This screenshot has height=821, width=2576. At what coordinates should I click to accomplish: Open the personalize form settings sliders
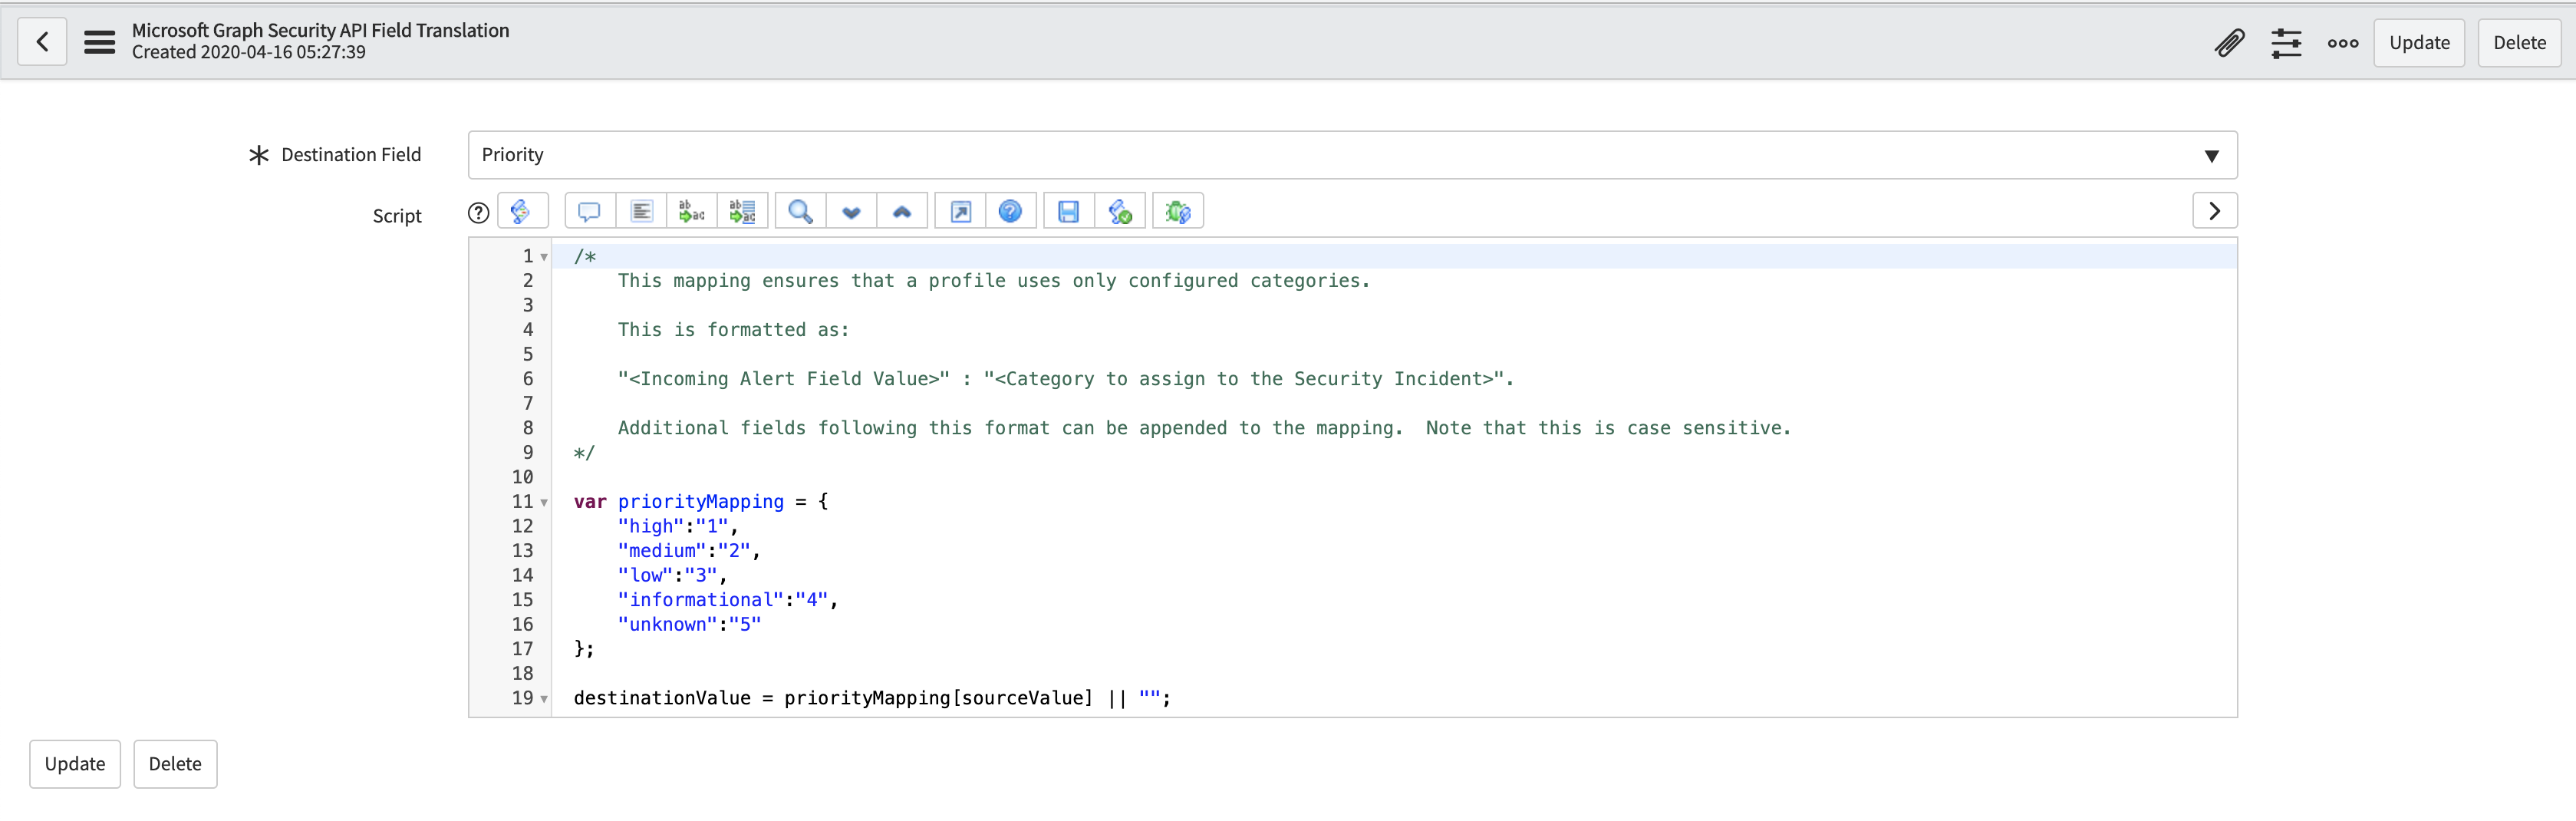(x=2286, y=43)
